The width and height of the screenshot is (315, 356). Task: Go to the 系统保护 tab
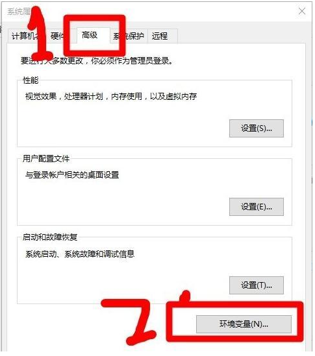[x=129, y=36]
